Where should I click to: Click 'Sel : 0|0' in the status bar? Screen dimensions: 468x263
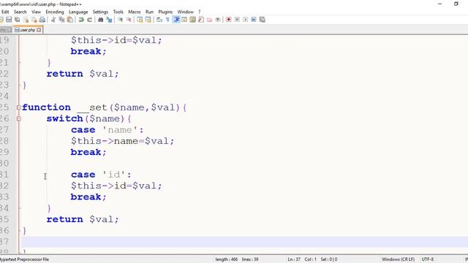pyautogui.click(x=329, y=259)
